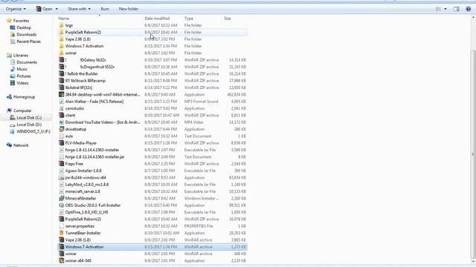The height and width of the screenshot is (267, 476).
Task: Click the TunnelBear-Installer application icon
Action: [x=61, y=233]
